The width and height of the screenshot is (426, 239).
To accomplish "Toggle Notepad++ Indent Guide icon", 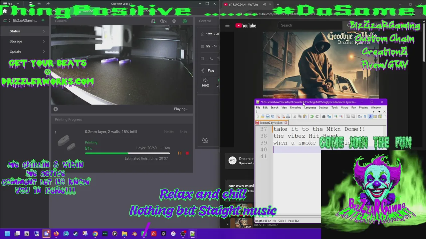I will pos(370,117).
